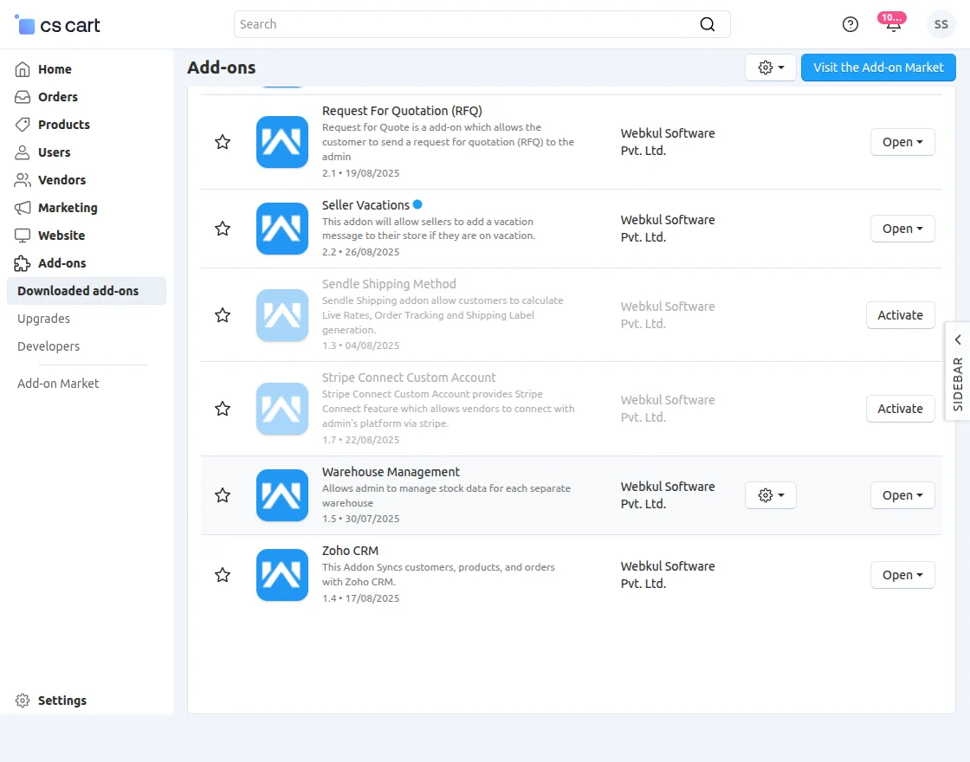Mark Warehouse Management as favorite
This screenshot has width=970, height=762.
point(223,495)
